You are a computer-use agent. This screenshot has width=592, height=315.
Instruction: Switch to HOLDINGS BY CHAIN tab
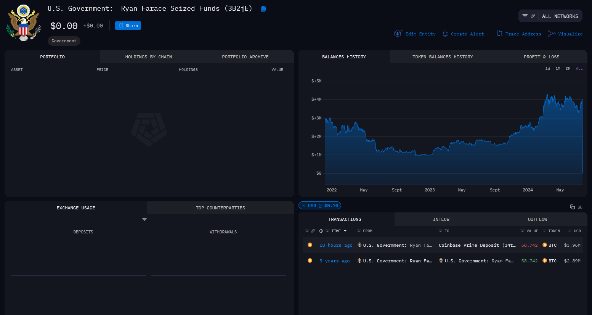[149, 57]
